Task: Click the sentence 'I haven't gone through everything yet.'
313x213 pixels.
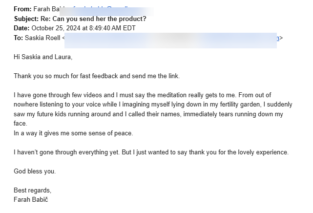Action: pyautogui.click(x=67, y=152)
